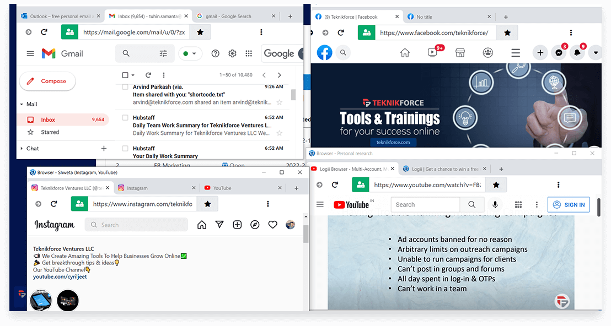Viewport: 611px width, 326px height.
Task: Switch to Outlook free personal email tab
Action: pos(60,17)
